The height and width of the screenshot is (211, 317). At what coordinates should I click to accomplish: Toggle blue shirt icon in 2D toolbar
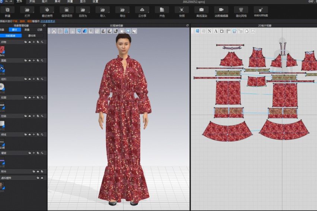pyautogui.click(x=234, y=31)
